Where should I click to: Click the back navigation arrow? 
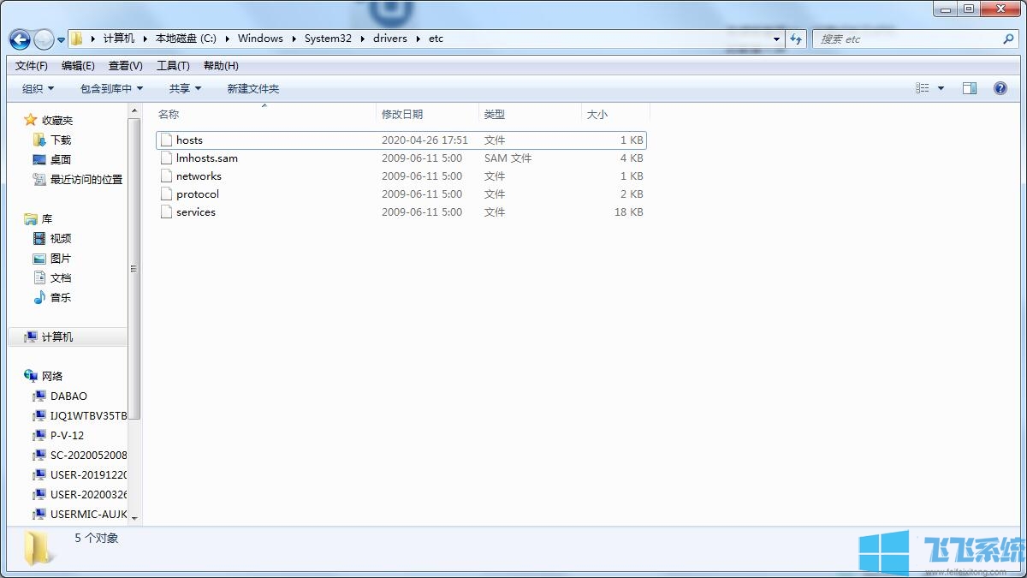[x=19, y=39]
